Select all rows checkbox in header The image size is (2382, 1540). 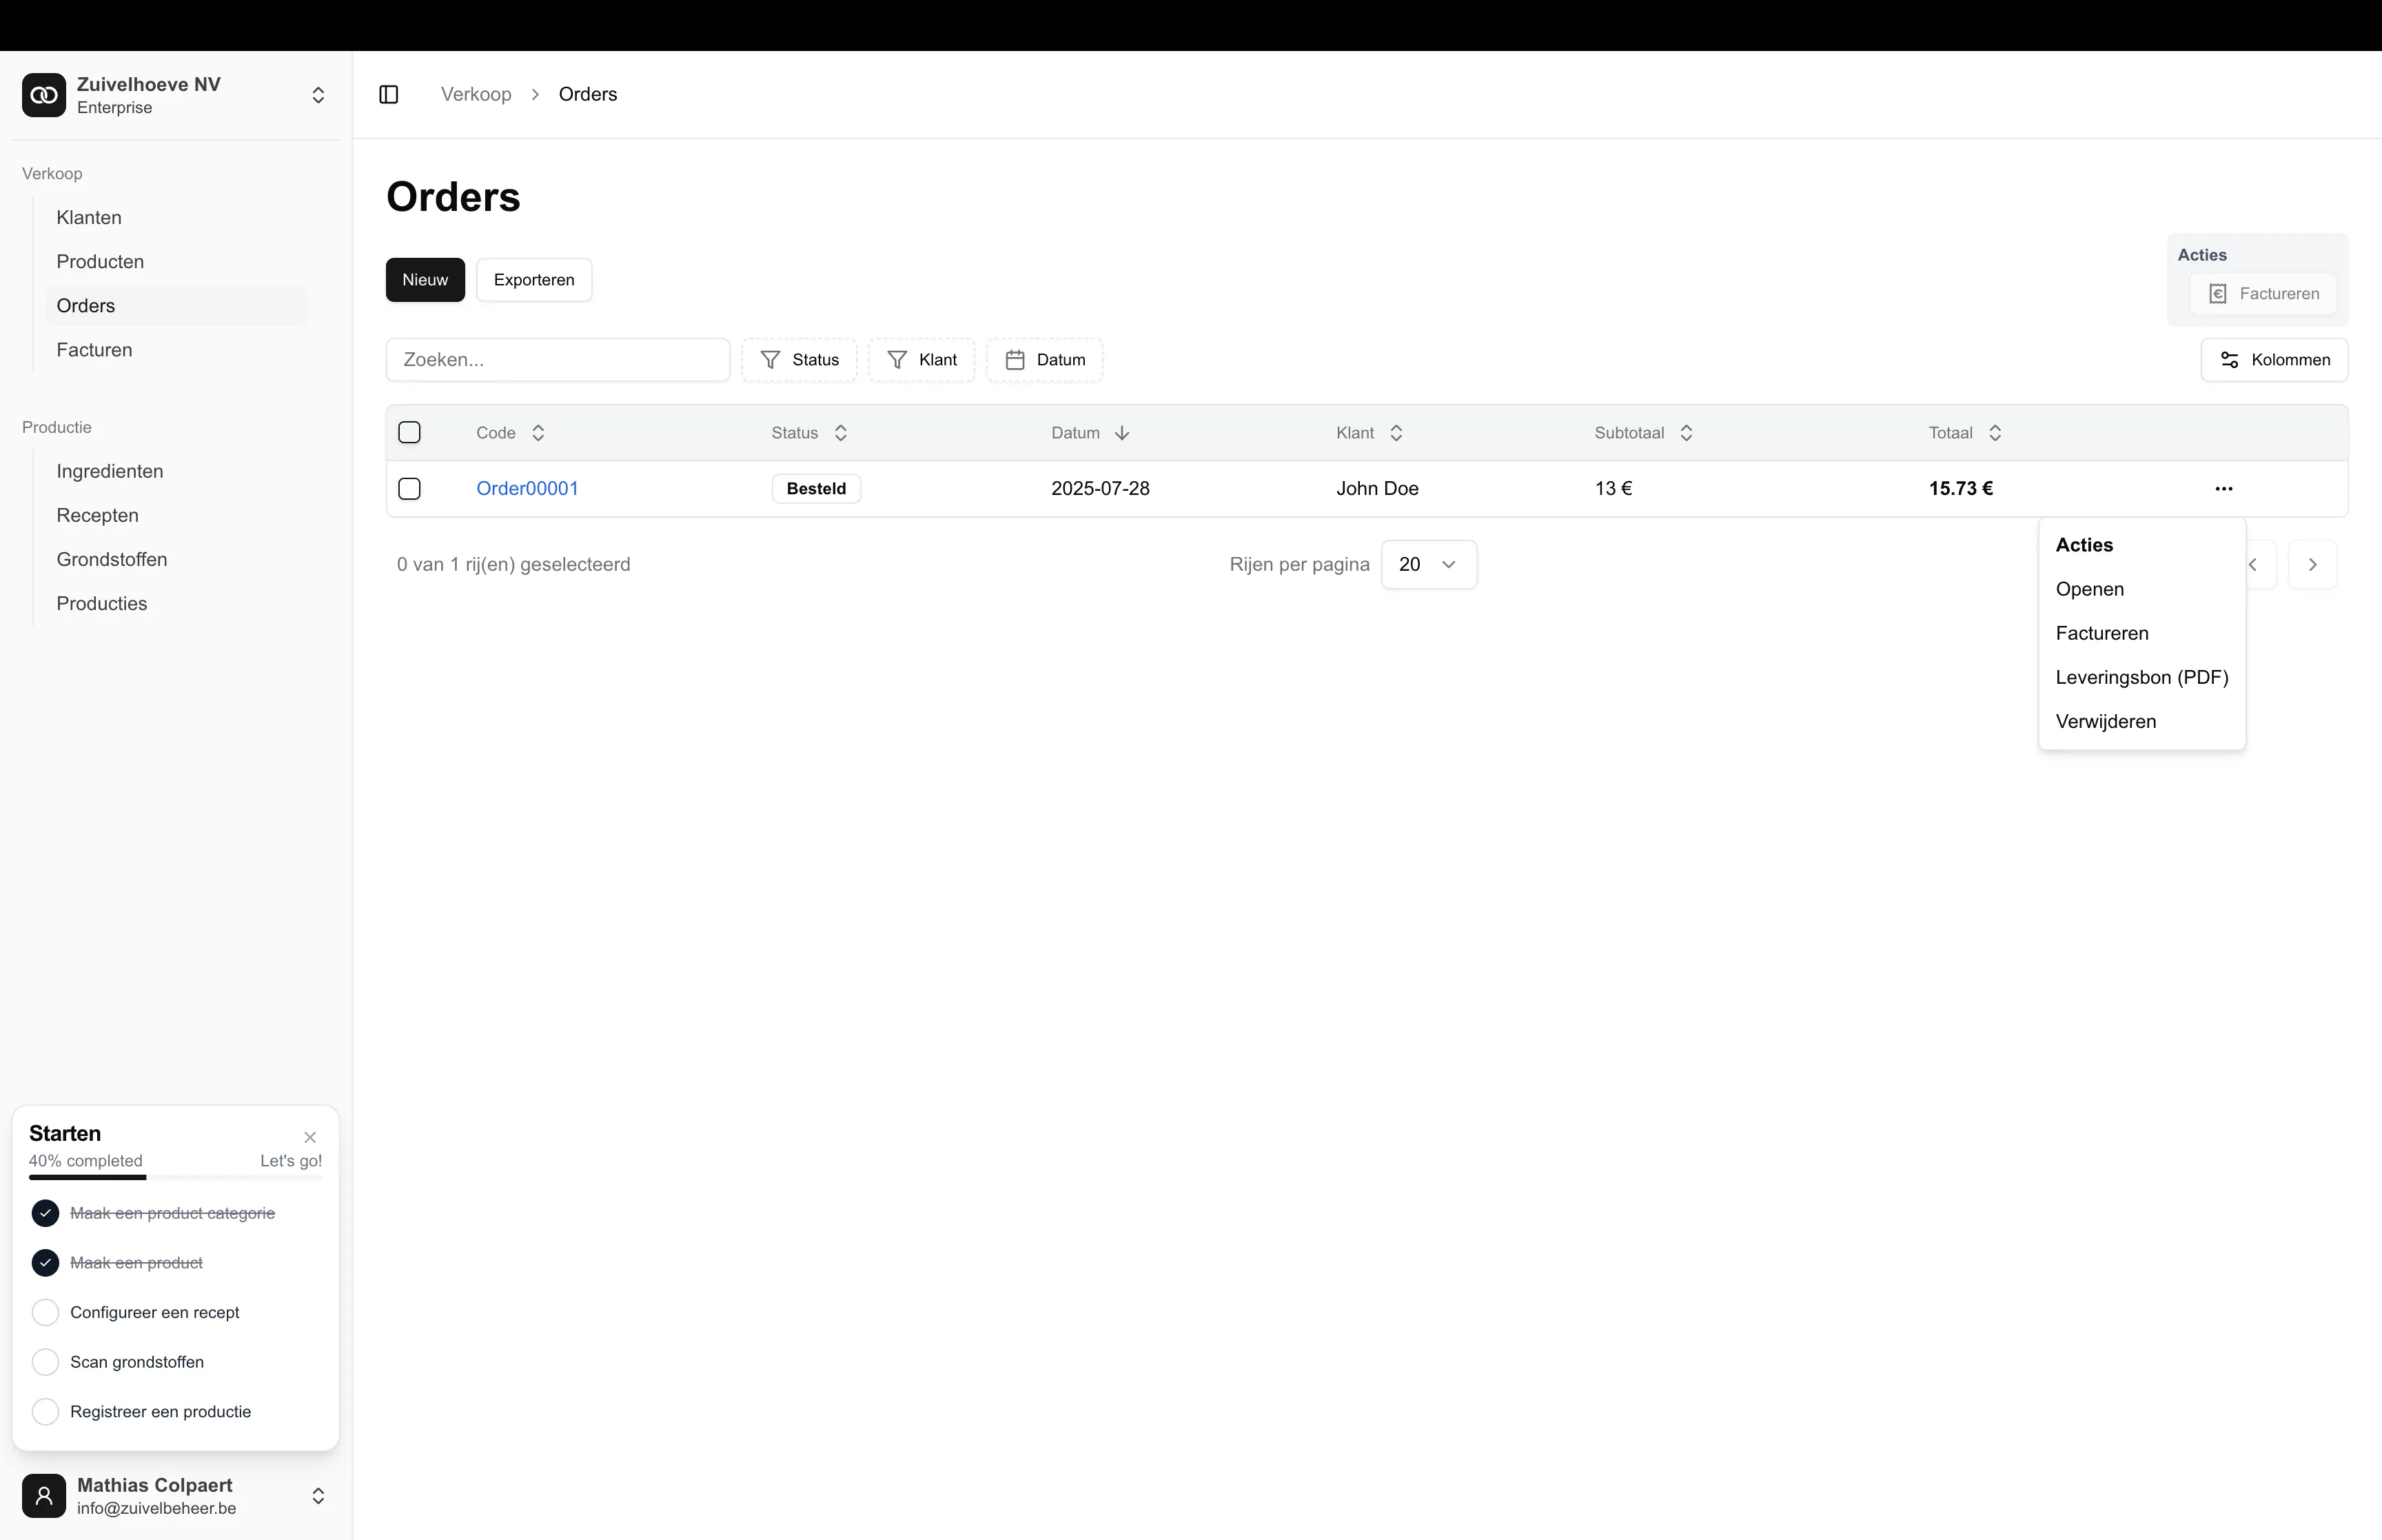[x=409, y=432]
